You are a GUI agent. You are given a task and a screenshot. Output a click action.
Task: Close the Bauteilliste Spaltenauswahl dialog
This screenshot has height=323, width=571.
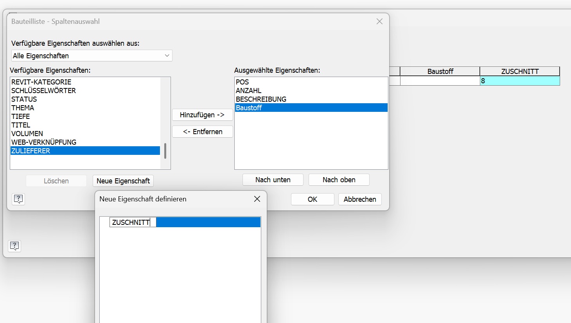pyautogui.click(x=379, y=22)
